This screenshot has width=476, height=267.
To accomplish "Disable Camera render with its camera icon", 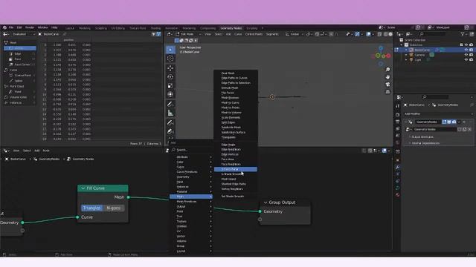I will (471, 55).
